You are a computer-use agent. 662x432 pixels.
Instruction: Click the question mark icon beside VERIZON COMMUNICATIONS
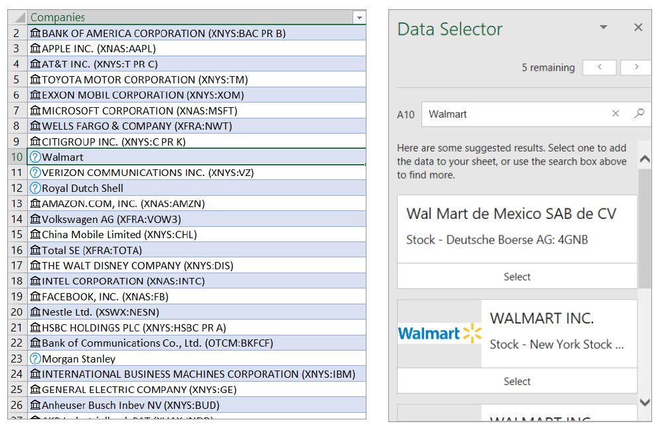tap(36, 173)
